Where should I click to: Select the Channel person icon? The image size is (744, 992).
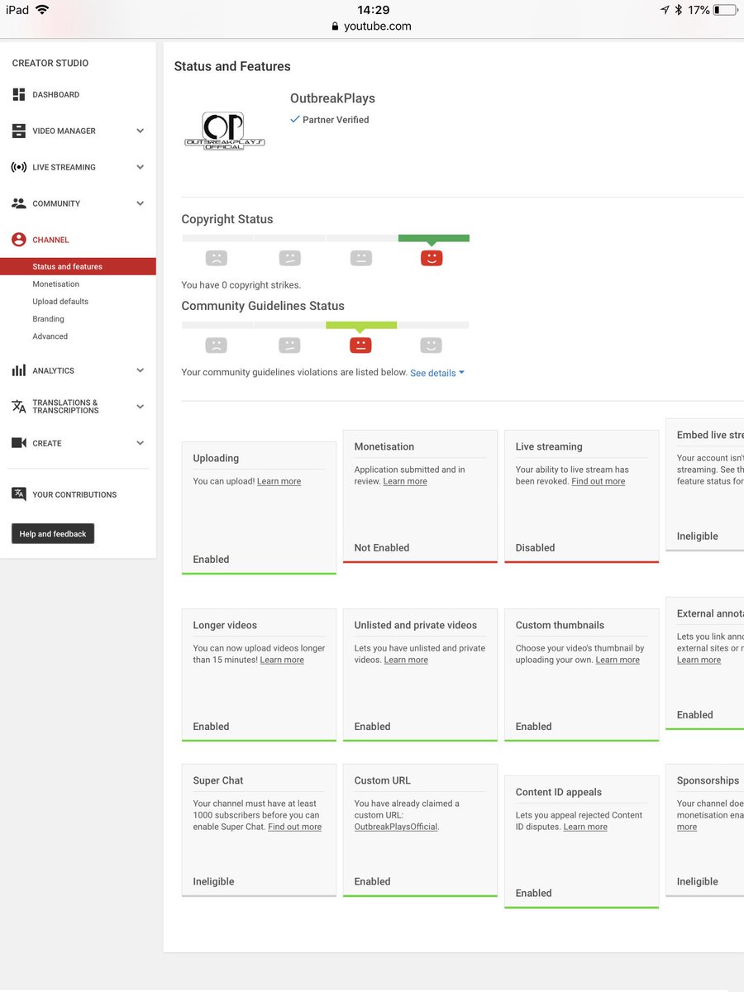18,240
